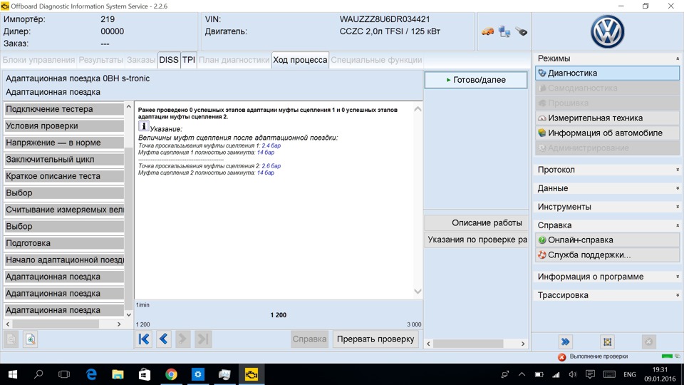Click the Volkswagen logo
Image resolution: width=684 pixels, height=385 pixels.
[x=607, y=32]
